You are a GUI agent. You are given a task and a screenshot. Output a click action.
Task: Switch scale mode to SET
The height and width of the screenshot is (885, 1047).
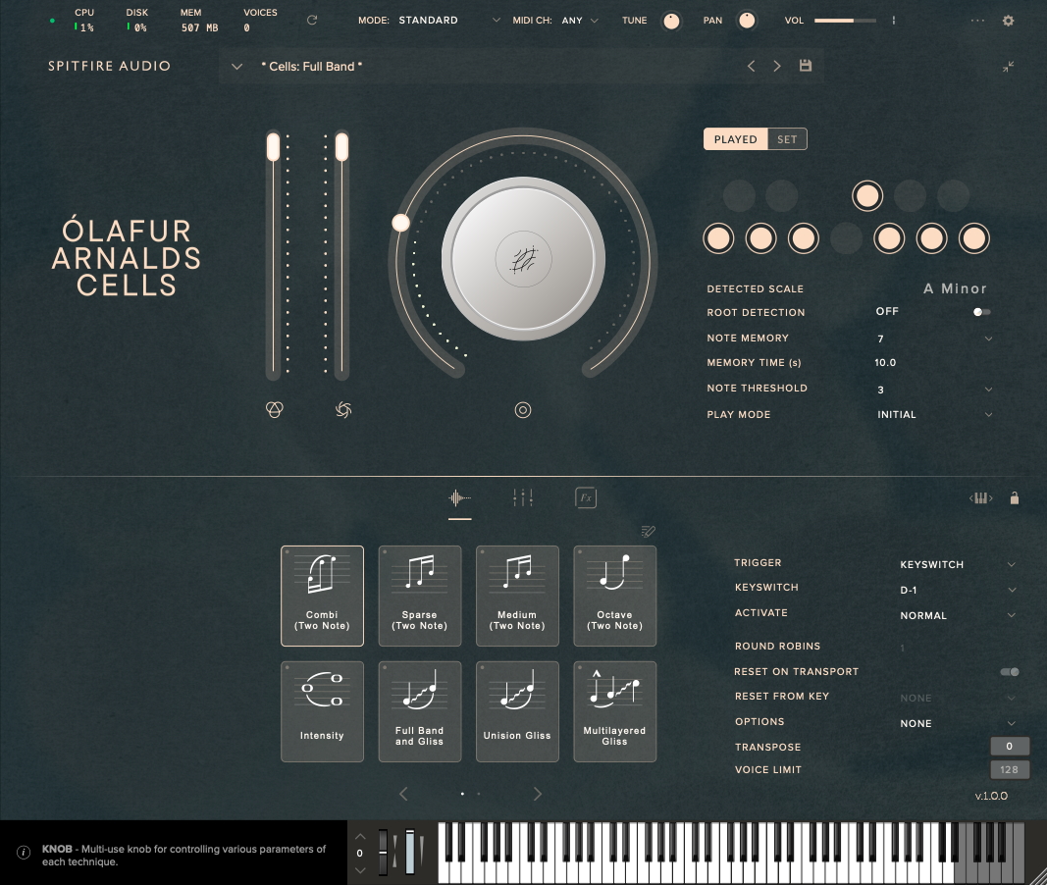(787, 139)
